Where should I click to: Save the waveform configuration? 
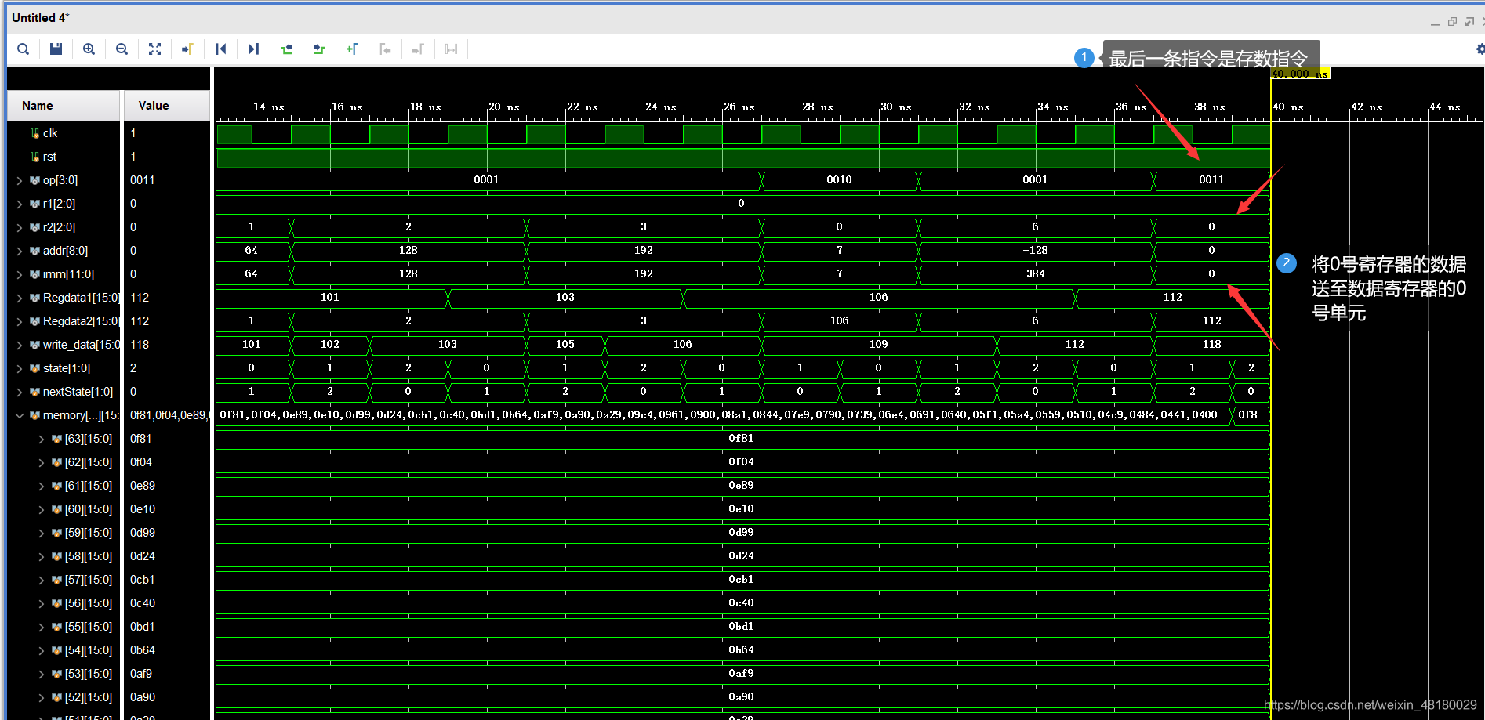pyautogui.click(x=56, y=49)
